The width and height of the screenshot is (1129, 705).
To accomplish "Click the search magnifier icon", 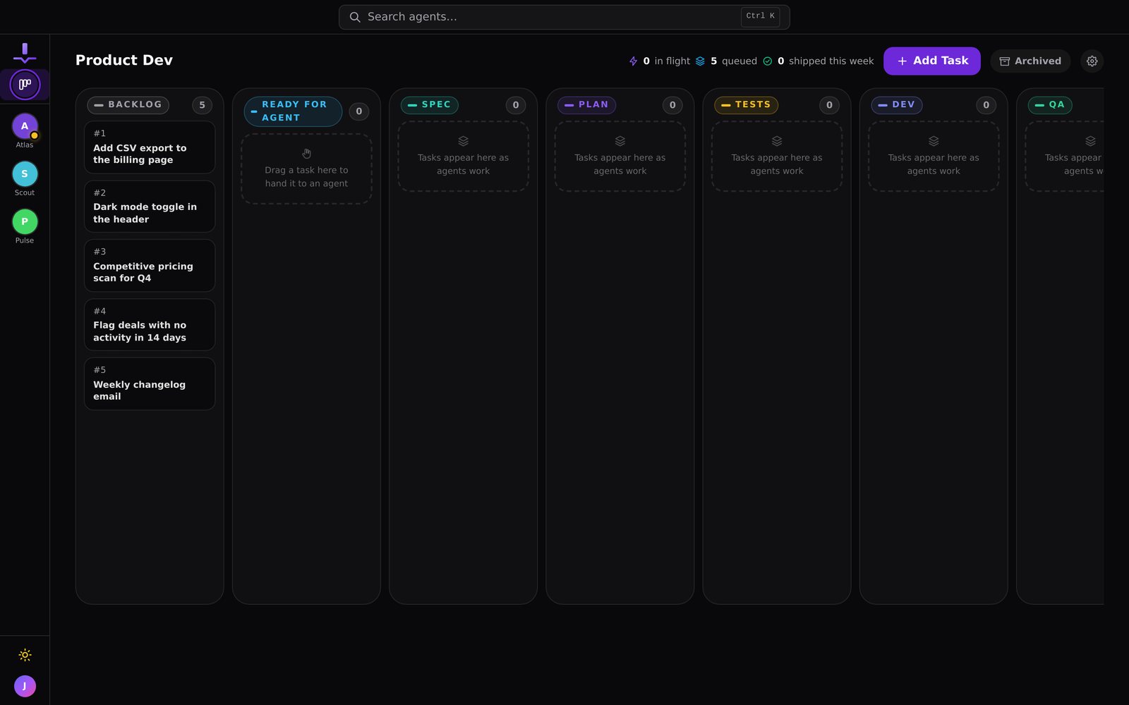I will coord(355,17).
